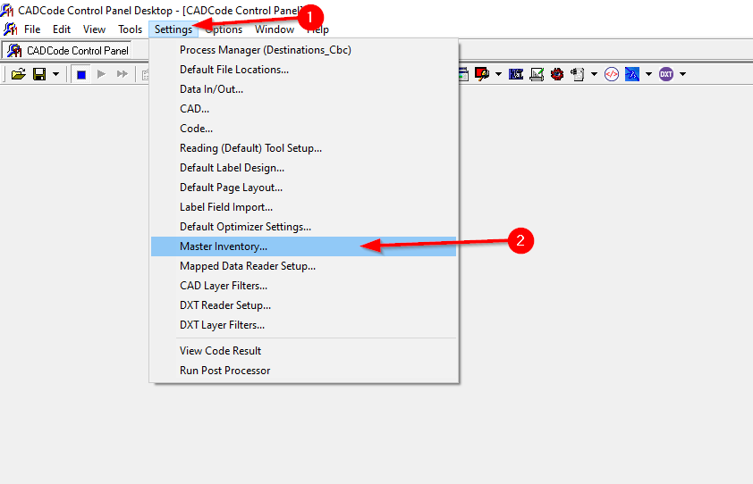The height and width of the screenshot is (484, 753).
Task: Select the CAD... menu entry
Action: click(303, 109)
